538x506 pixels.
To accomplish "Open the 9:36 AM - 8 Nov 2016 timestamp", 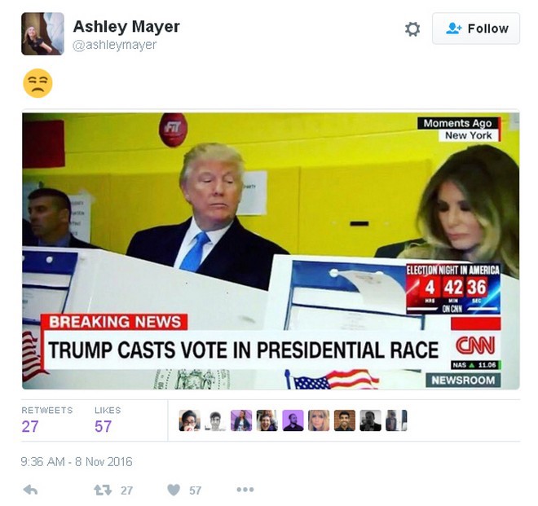I will point(77,462).
